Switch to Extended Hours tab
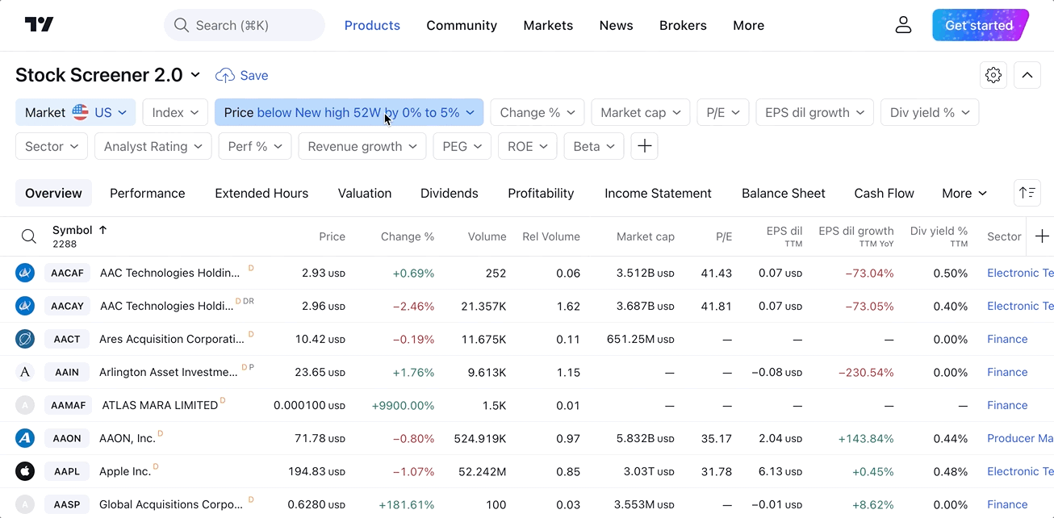This screenshot has width=1054, height=518. tap(261, 193)
